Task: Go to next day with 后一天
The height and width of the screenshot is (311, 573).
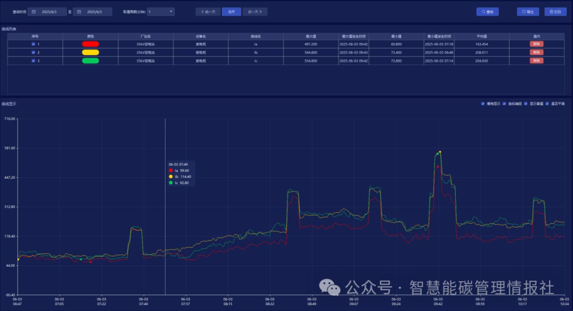Action: tap(255, 12)
